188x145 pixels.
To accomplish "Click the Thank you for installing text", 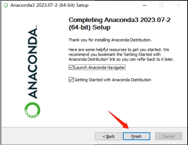I will tap(110, 40).
